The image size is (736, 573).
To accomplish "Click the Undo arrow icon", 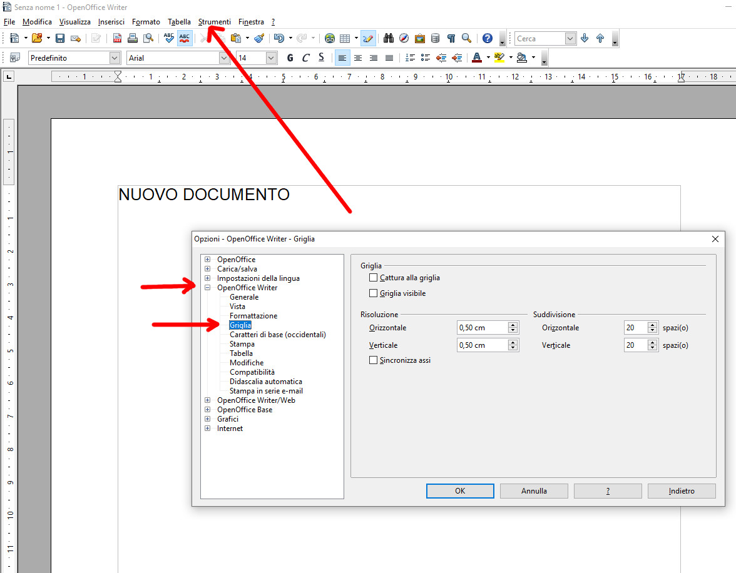I will (279, 38).
